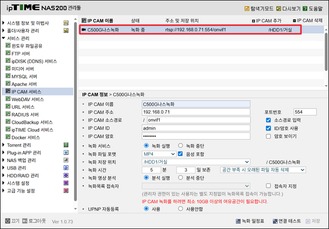Toggle the 소스경로 입력 checkbox
329x229 pixels.
point(269,120)
